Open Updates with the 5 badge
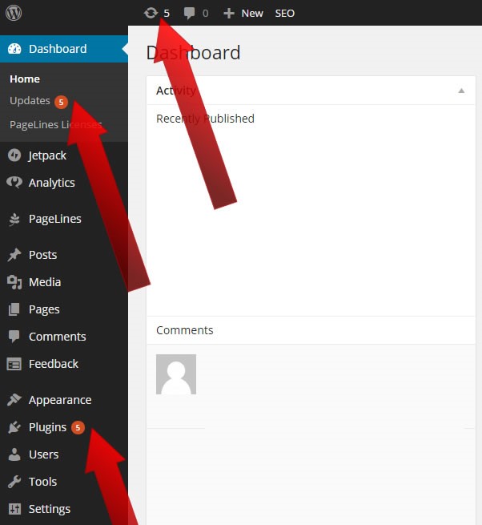The image size is (482, 525). [38, 101]
